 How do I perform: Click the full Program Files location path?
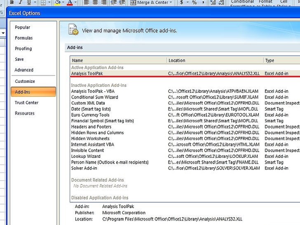point(172,219)
